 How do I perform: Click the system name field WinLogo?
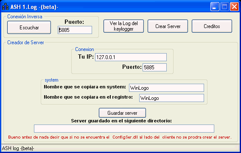click(x=166, y=88)
